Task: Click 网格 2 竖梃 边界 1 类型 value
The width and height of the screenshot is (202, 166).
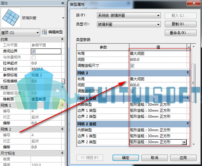Action: click(x=158, y=136)
